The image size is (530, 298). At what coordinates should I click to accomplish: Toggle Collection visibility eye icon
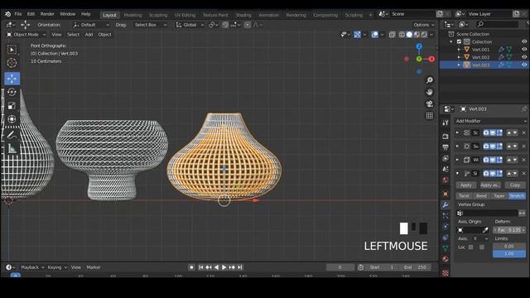click(x=524, y=41)
